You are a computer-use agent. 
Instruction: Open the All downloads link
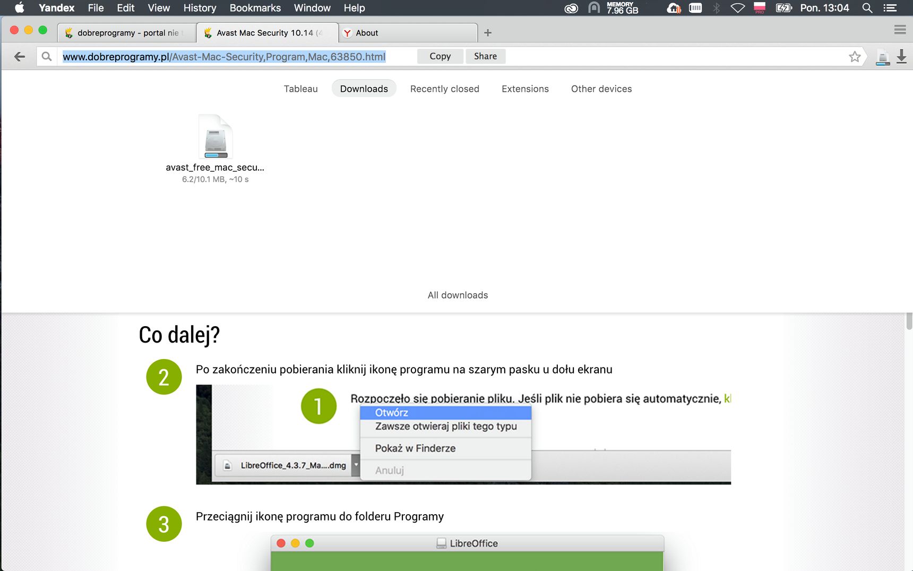pos(458,295)
